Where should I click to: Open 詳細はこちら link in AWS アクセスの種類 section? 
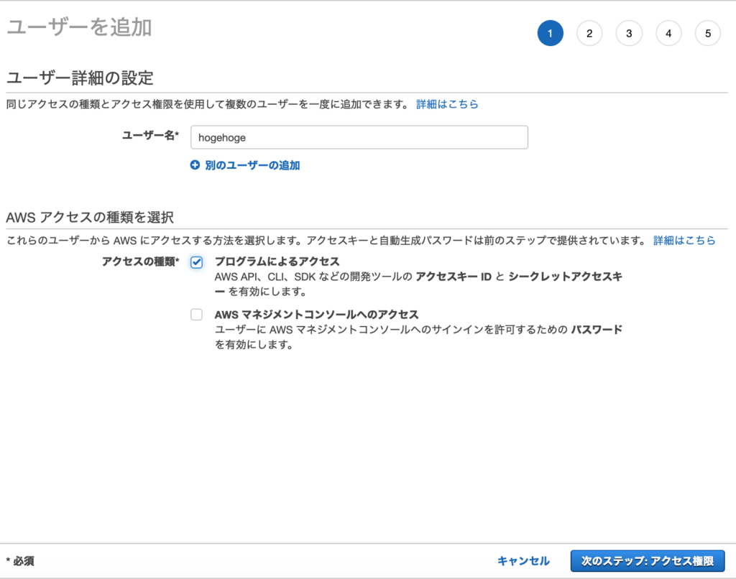pyautogui.click(x=684, y=241)
